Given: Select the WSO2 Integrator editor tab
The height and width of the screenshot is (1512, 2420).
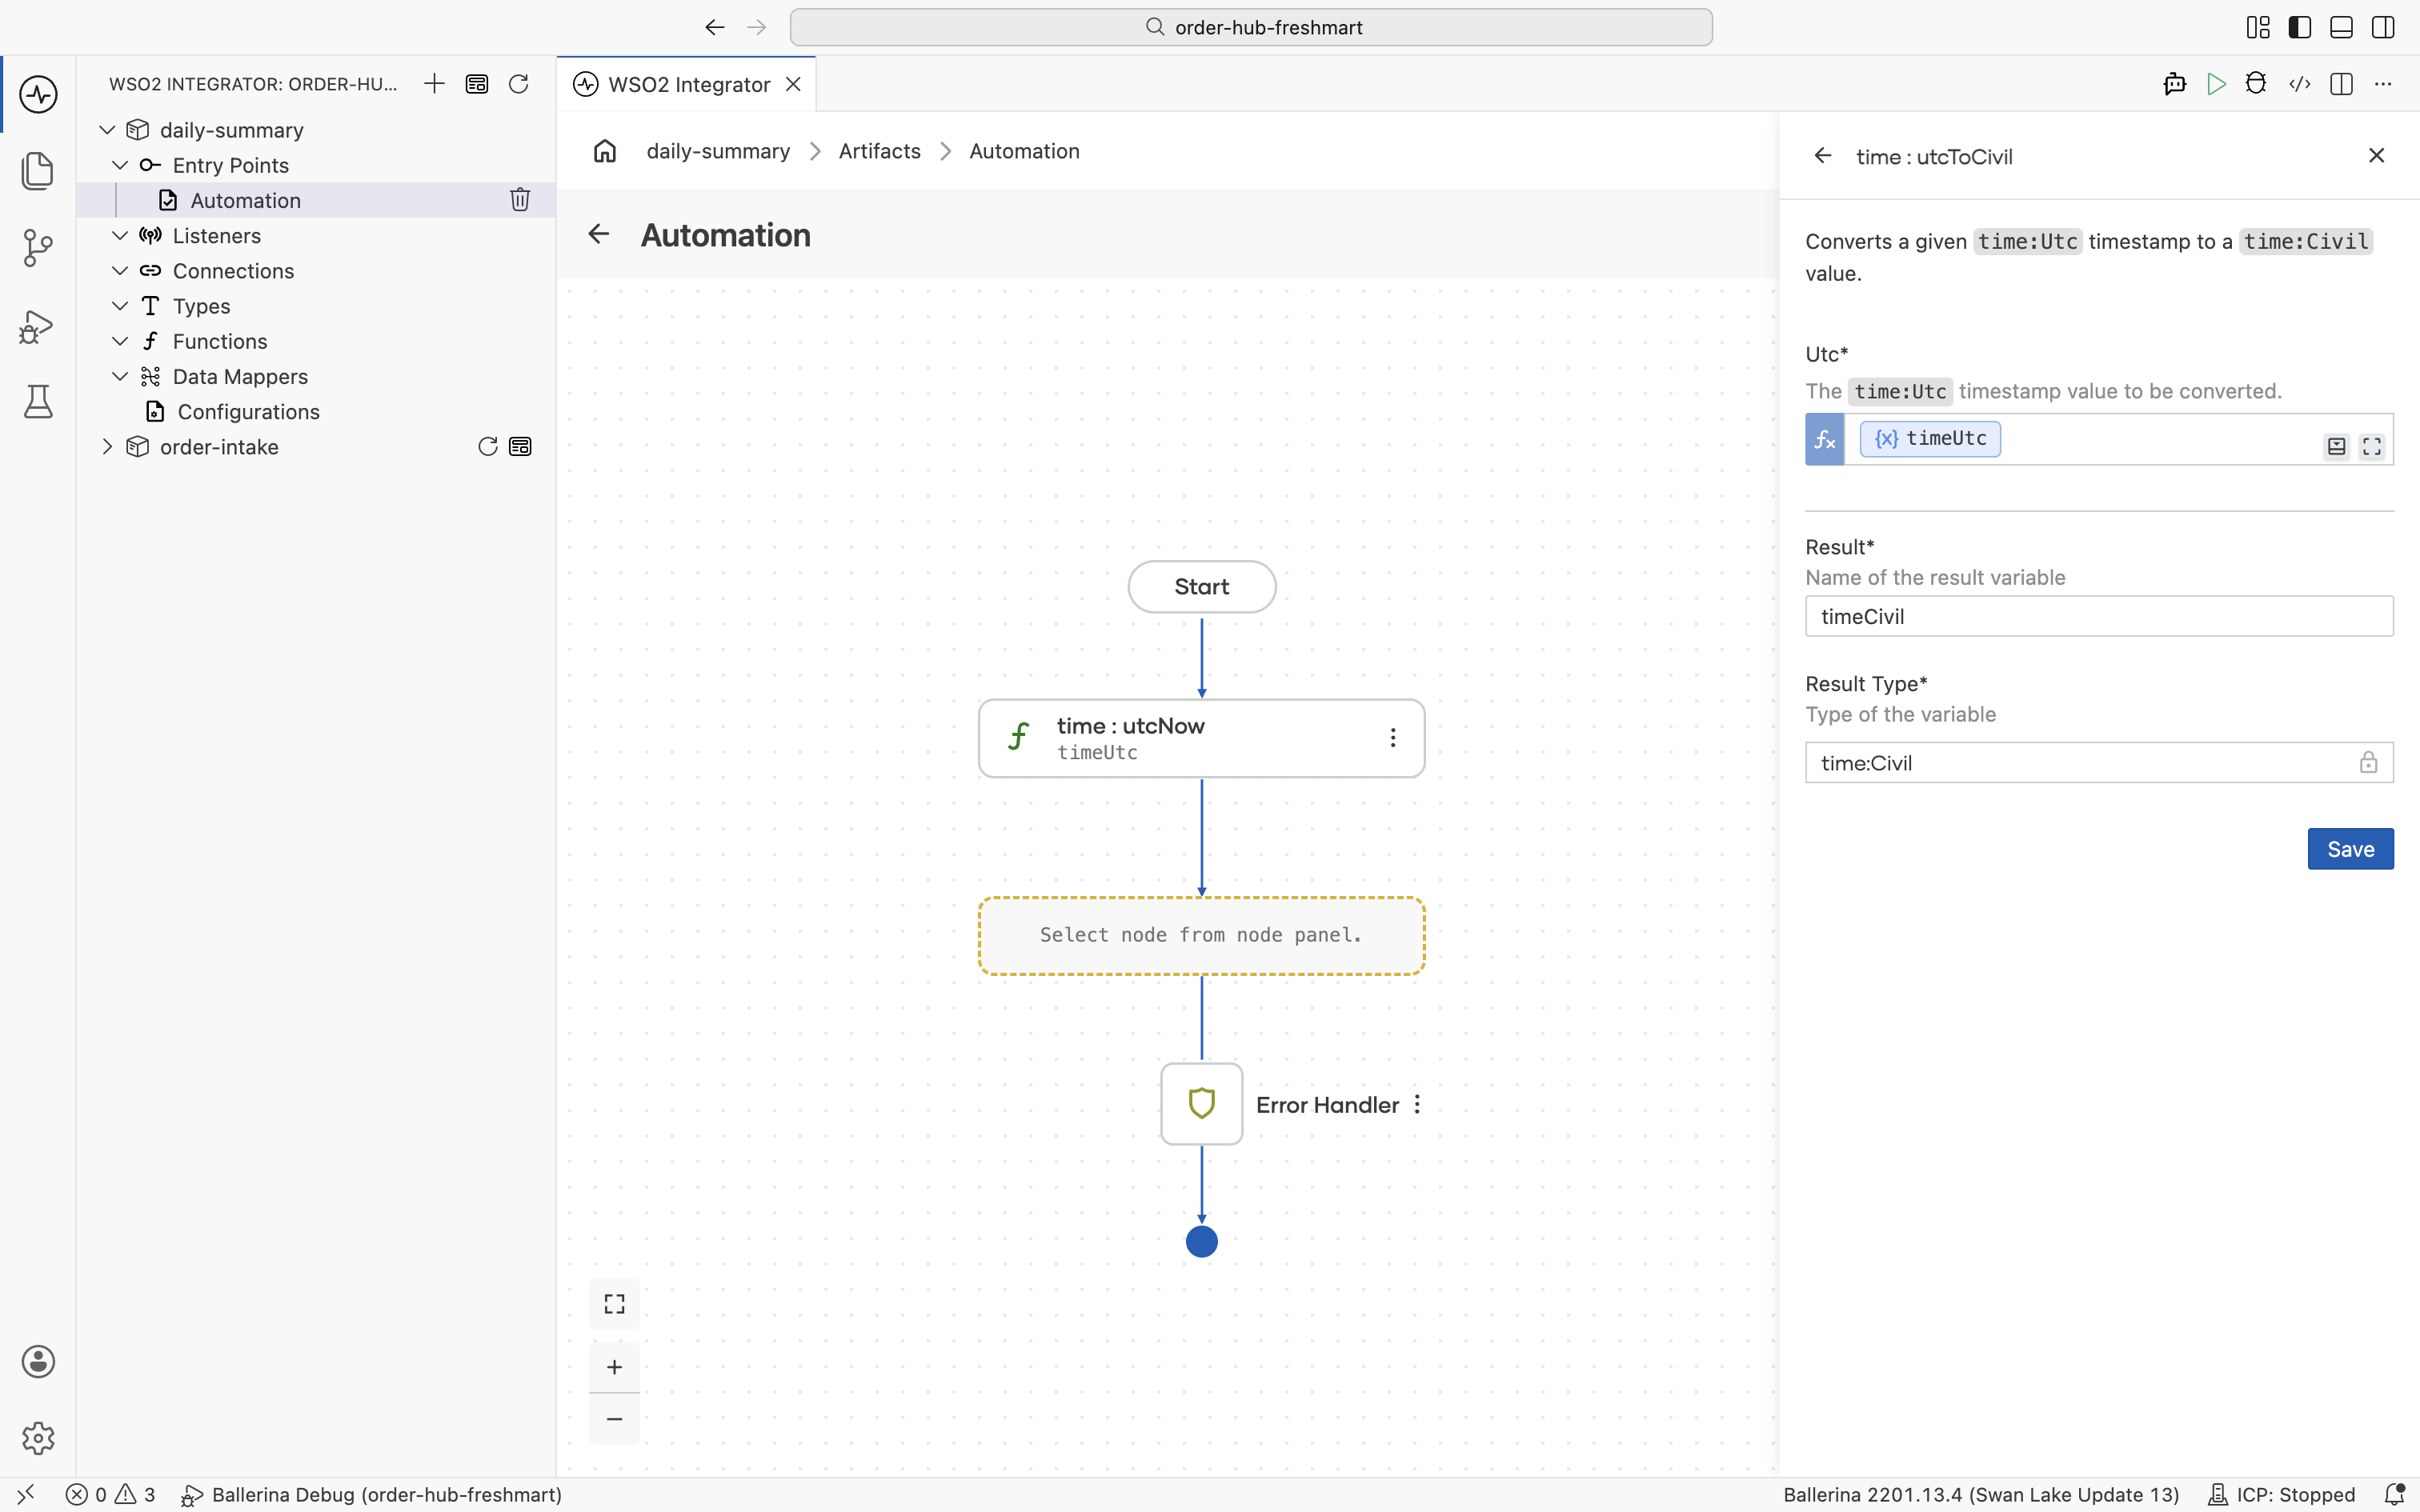Looking at the screenshot, I should pos(687,84).
